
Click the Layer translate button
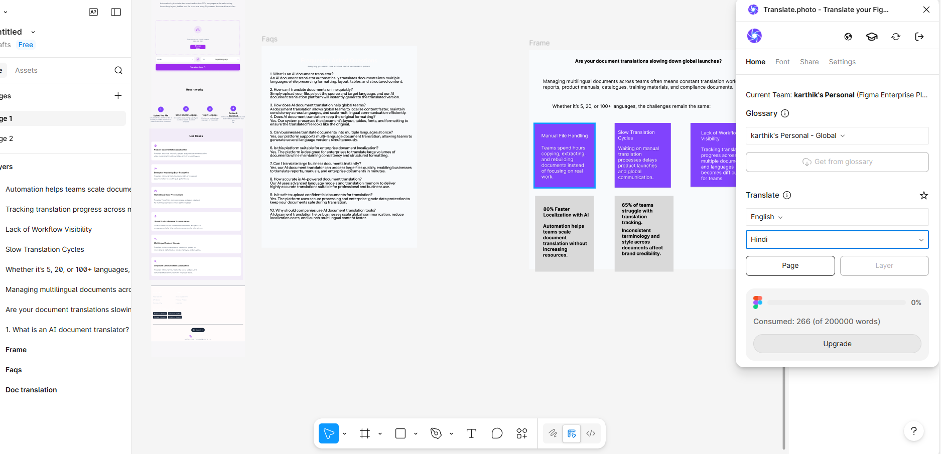[884, 265]
